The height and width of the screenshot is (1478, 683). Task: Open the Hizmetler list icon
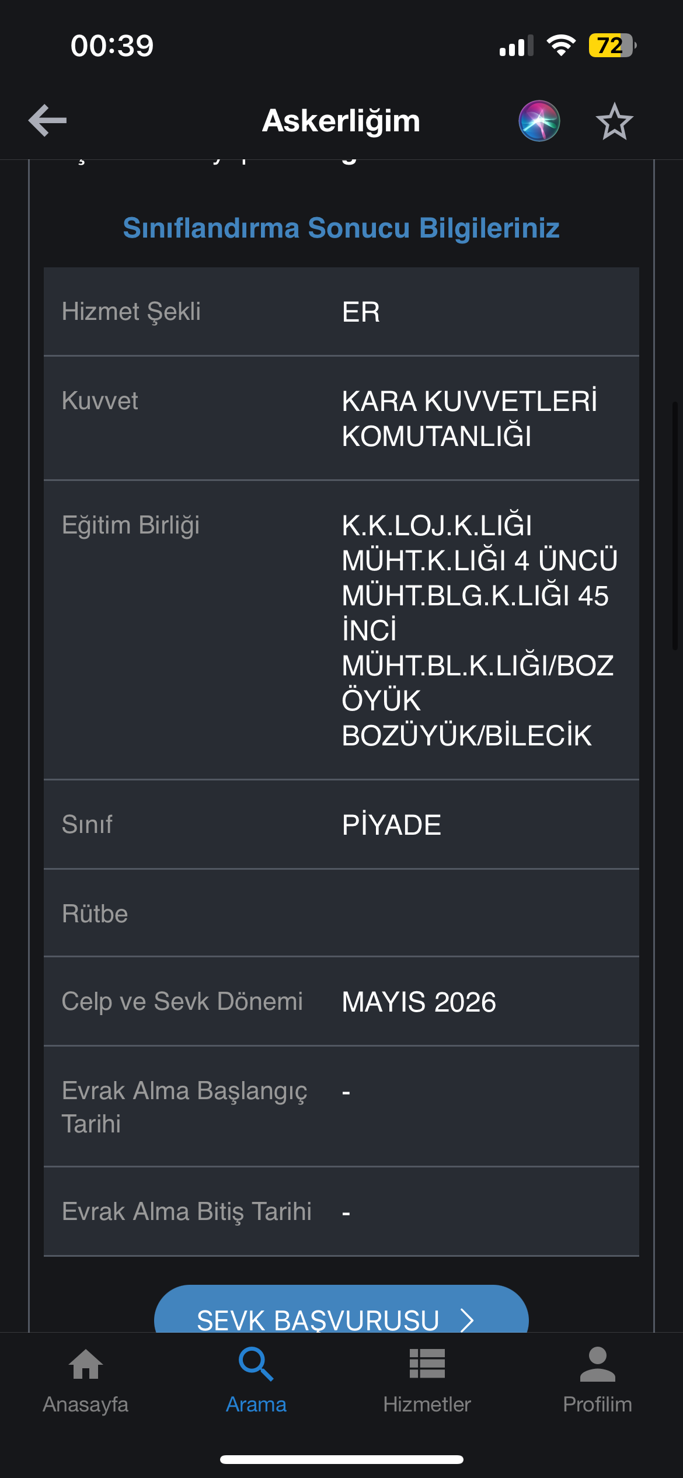pyautogui.click(x=427, y=1364)
